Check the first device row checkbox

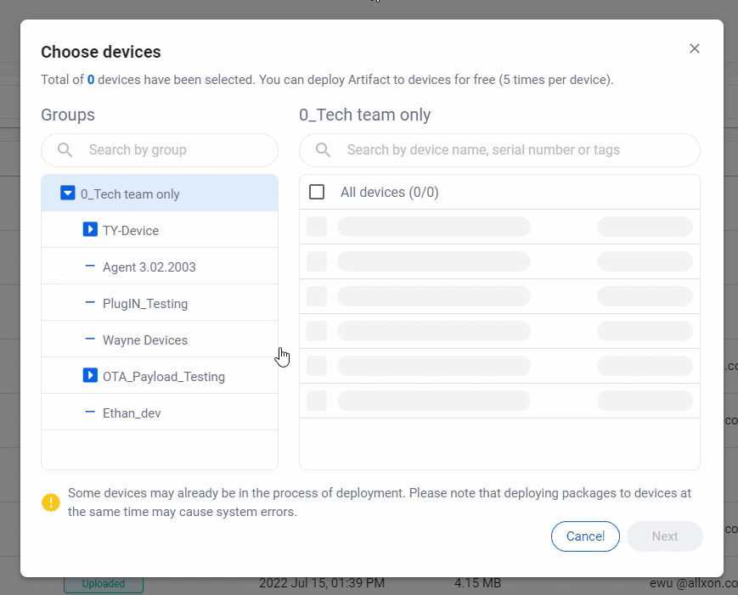[x=317, y=227]
